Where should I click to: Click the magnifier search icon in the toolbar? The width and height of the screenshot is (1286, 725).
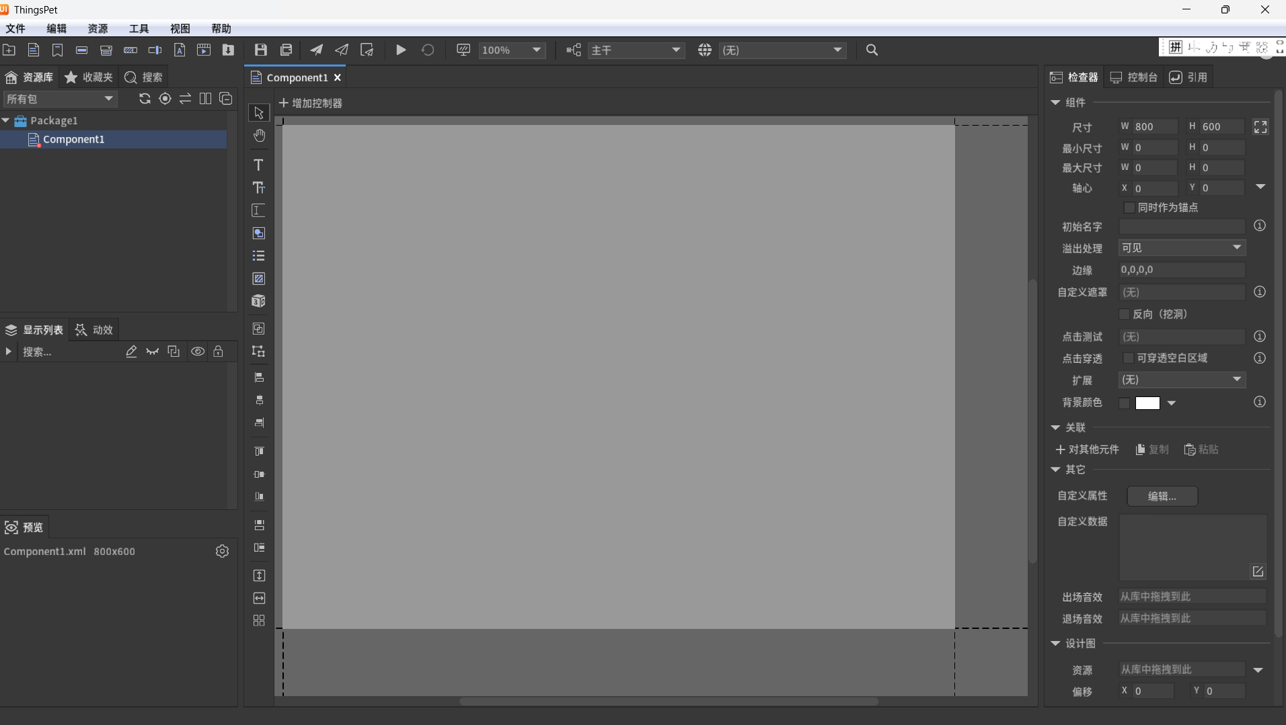click(872, 50)
